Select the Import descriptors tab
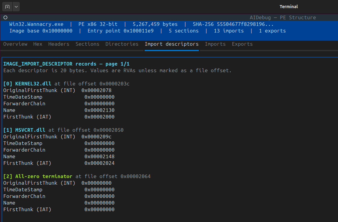 172,44
